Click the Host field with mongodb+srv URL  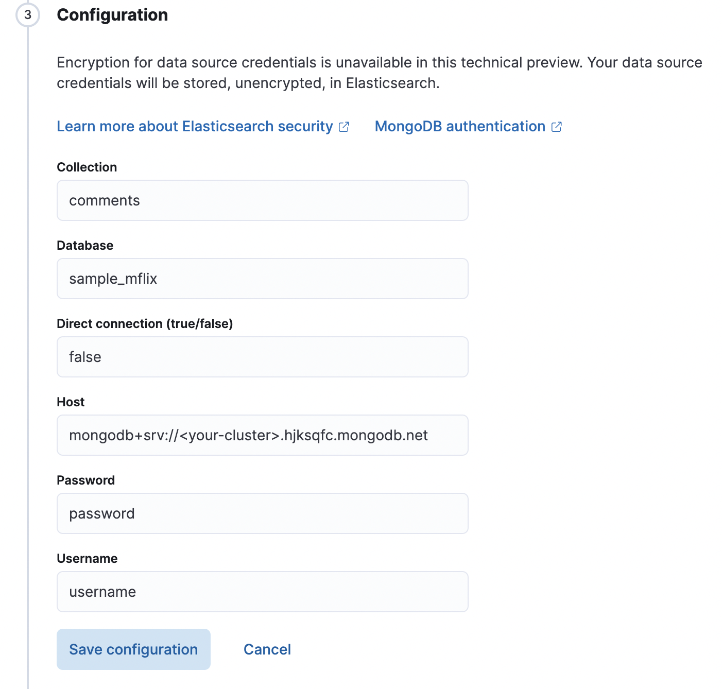click(262, 435)
